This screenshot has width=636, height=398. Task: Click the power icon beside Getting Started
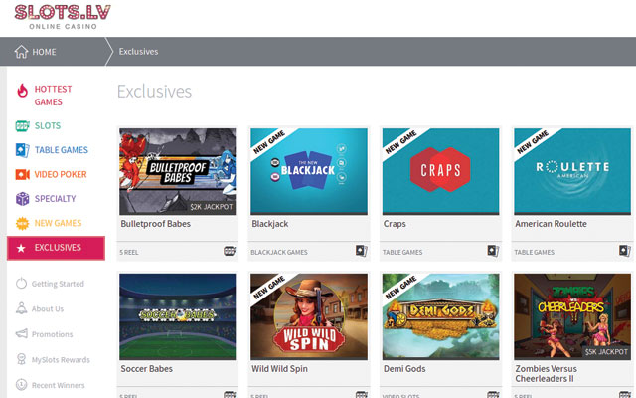tap(21, 283)
